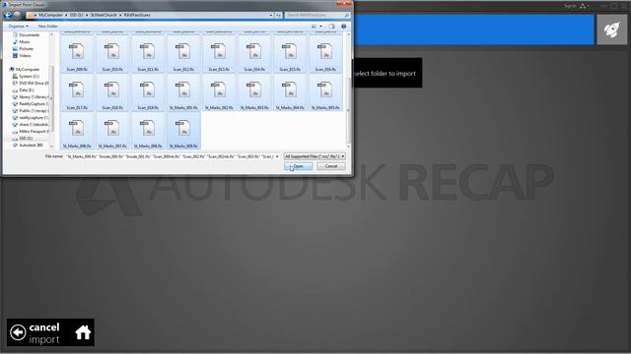Click select folder to import button
Image resolution: width=631 pixels, height=354 pixels.
tap(387, 73)
